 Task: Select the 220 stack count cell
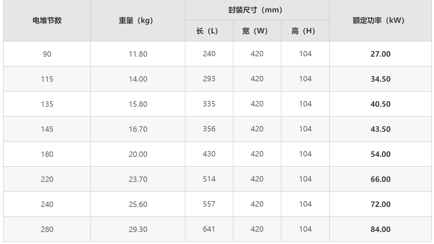pyautogui.click(x=47, y=179)
